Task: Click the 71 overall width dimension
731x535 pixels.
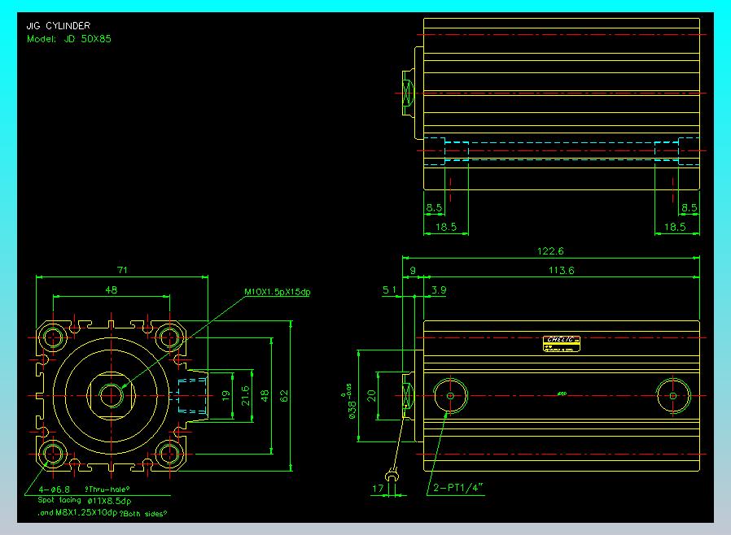Action: coord(122,270)
